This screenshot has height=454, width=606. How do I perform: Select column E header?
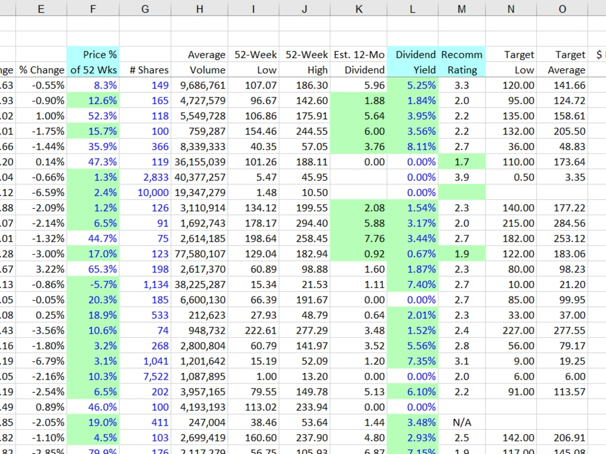tap(41, 9)
